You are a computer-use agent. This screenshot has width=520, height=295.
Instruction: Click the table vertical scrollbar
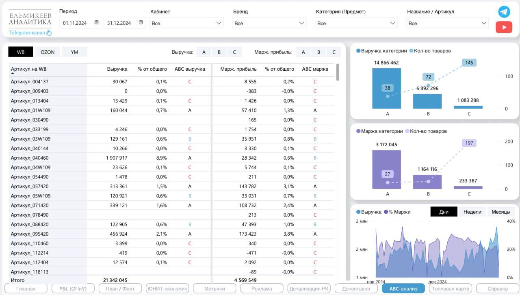338,72
